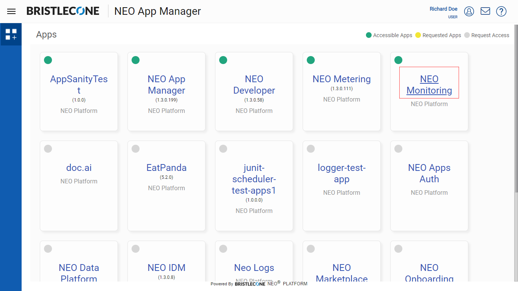The height and width of the screenshot is (291, 518).
Task: Click version (5.2.0) under EatPanda
Action: pyautogui.click(x=166, y=177)
